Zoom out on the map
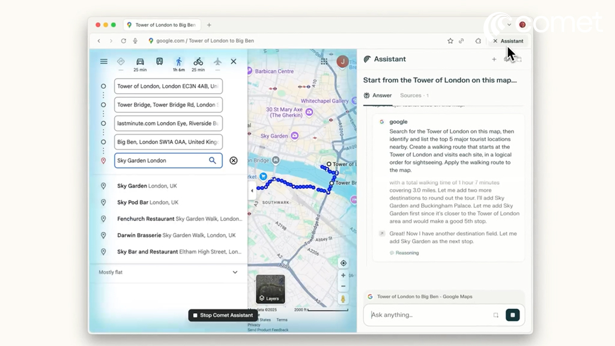Image resolution: width=615 pixels, height=346 pixels. click(x=343, y=287)
